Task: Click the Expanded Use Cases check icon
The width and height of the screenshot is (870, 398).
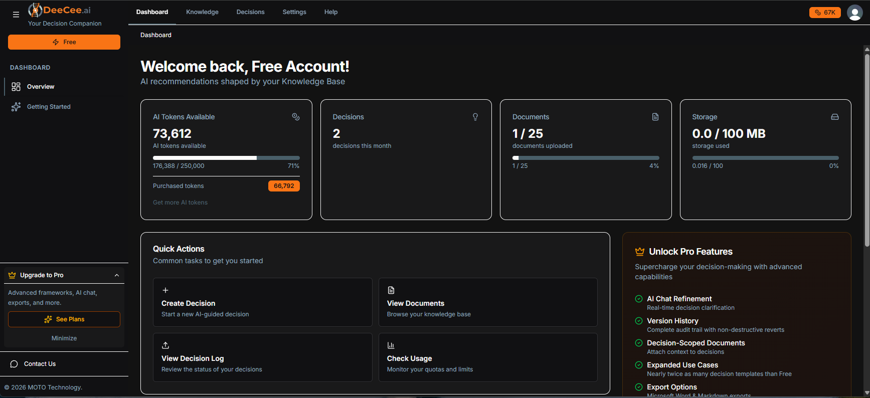Action: (639, 365)
